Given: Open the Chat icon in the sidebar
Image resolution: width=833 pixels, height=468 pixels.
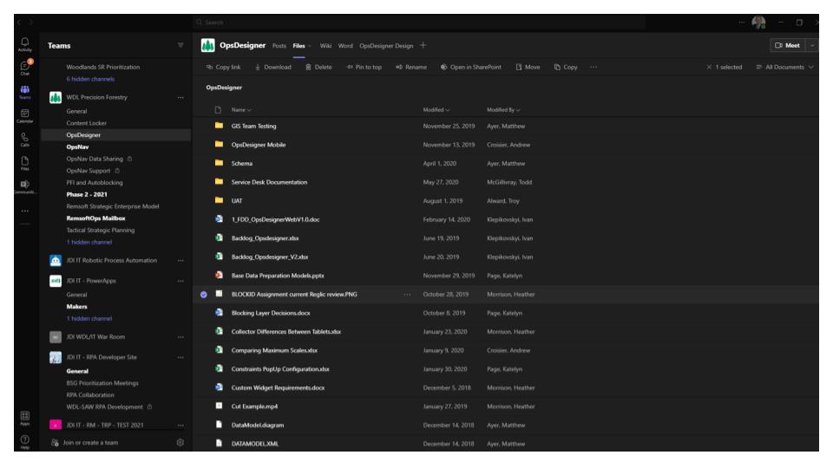Looking at the screenshot, I should coord(25,68).
